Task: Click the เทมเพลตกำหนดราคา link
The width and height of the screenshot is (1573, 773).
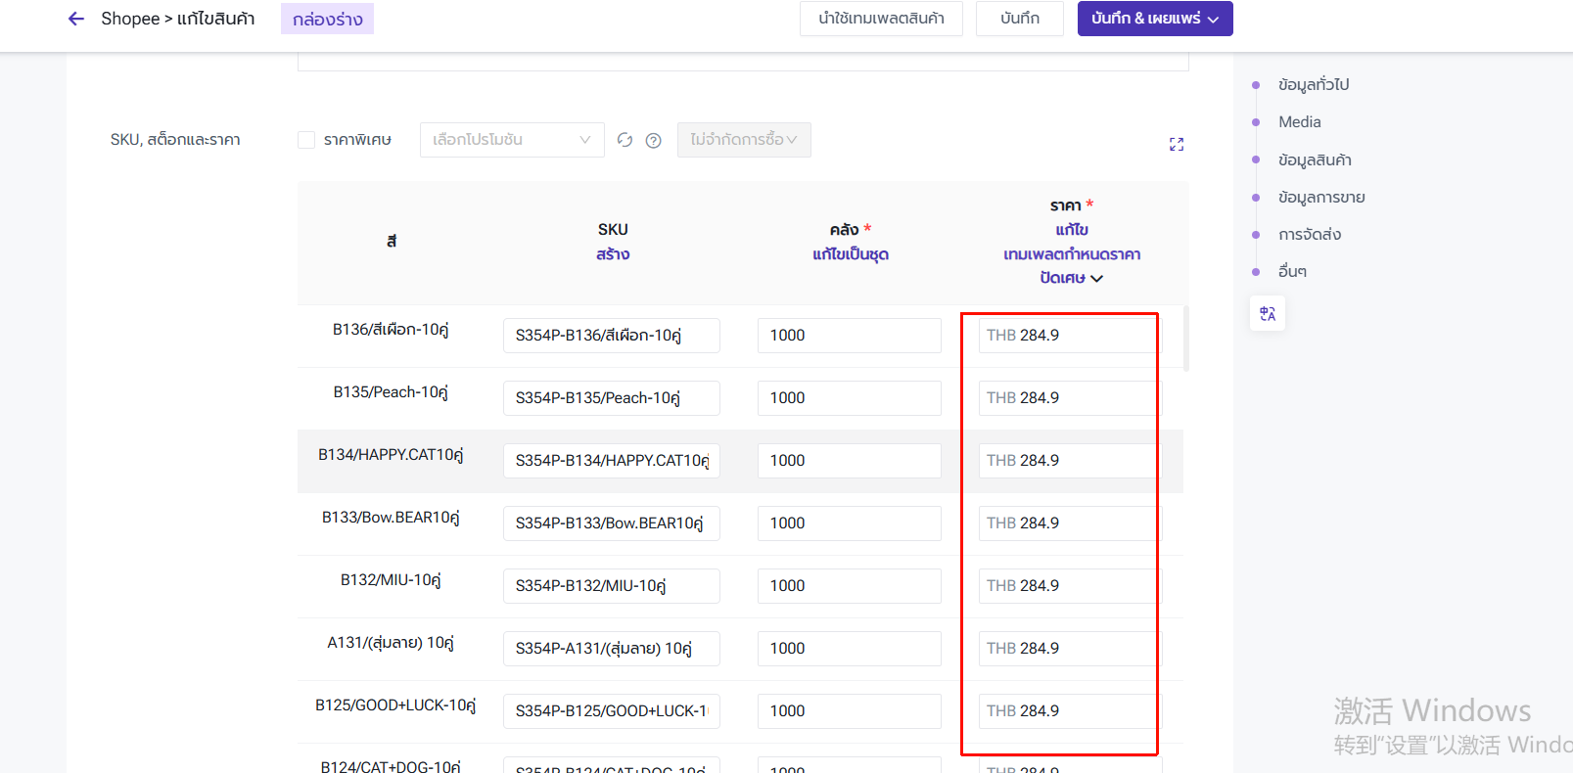Action: click(1071, 254)
